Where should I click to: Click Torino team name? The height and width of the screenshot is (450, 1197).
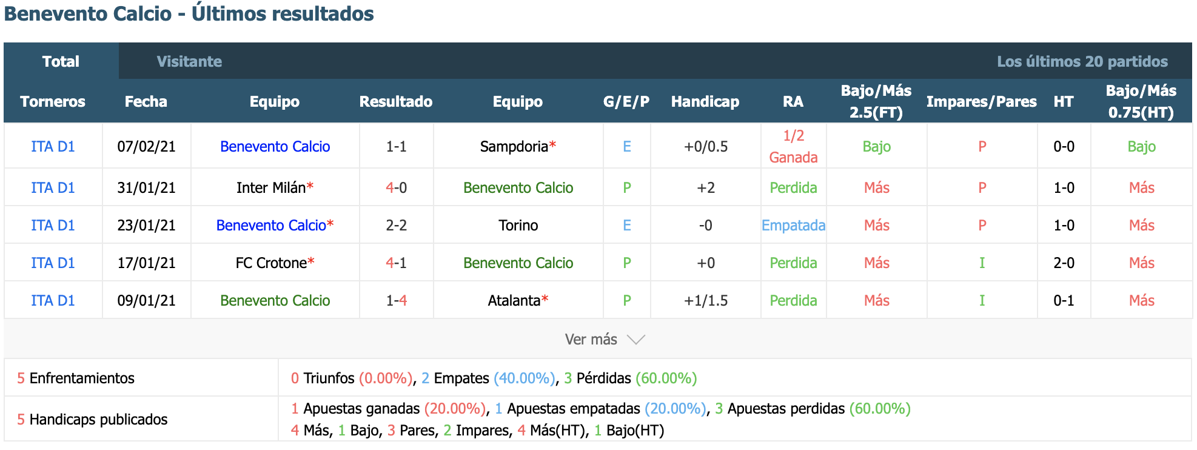click(518, 226)
